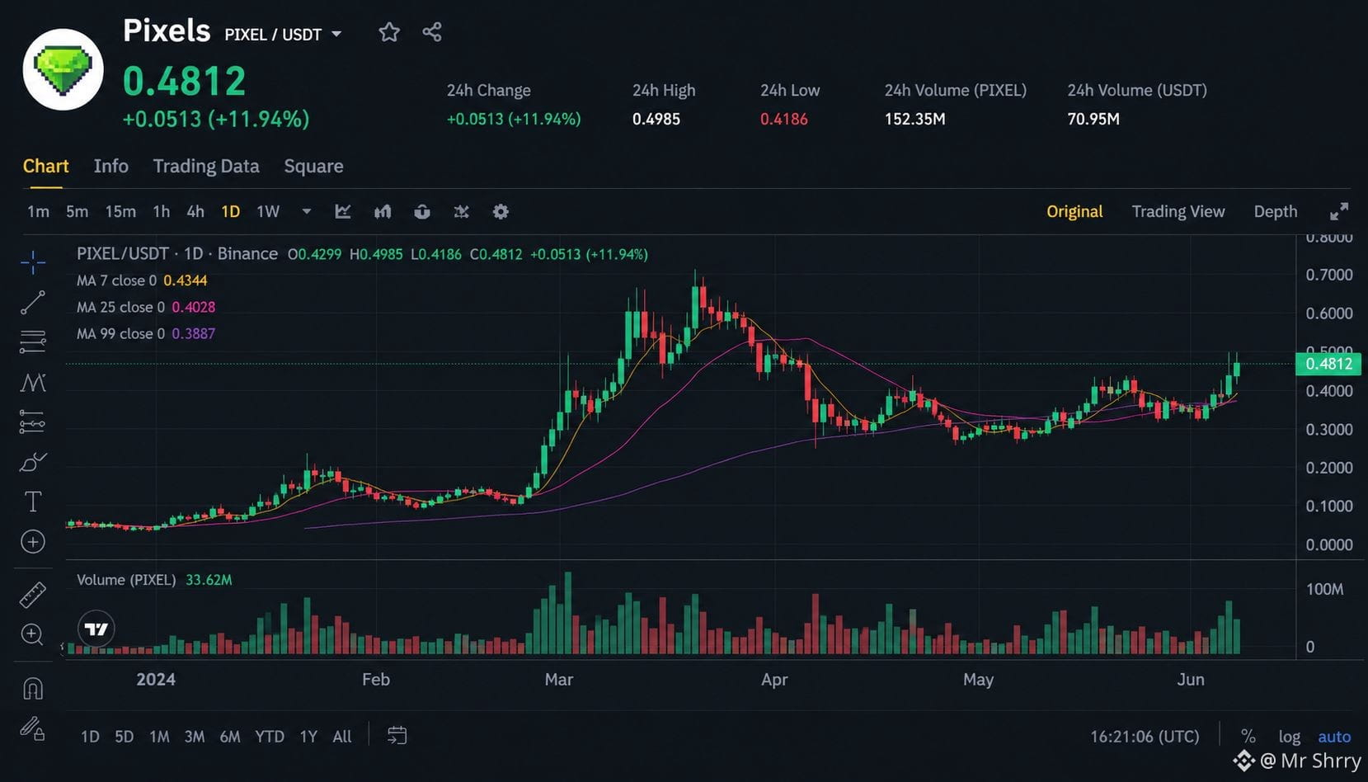Click the Pixels green gem logo
This screenshot has height=782, width=1368.
63,69
